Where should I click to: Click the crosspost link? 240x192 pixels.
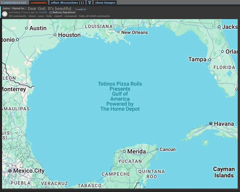click(x=71, y=16)
